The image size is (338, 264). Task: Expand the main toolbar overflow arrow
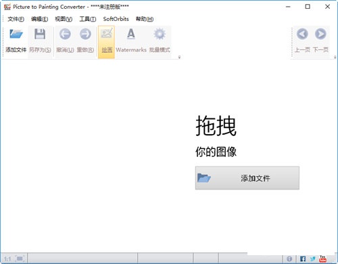click(x=179, y=57)
